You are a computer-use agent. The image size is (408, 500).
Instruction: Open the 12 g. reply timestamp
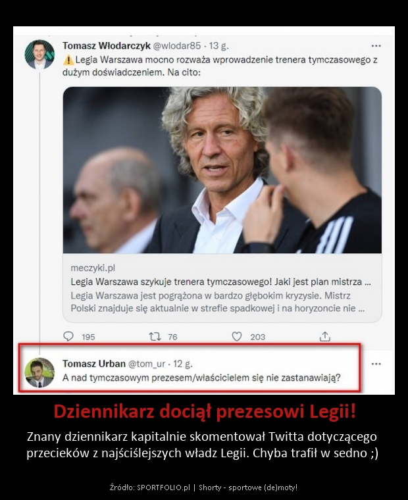183,364
